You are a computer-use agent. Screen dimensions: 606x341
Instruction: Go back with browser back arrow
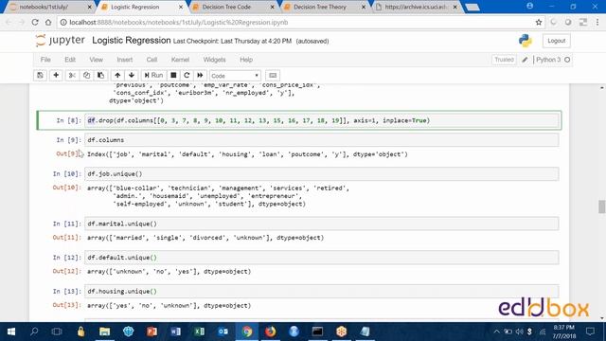click(x=9, y=23)
